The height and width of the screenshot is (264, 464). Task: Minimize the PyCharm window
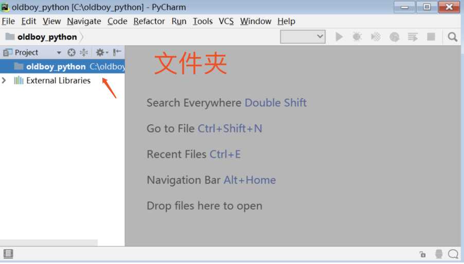(404, 7)
